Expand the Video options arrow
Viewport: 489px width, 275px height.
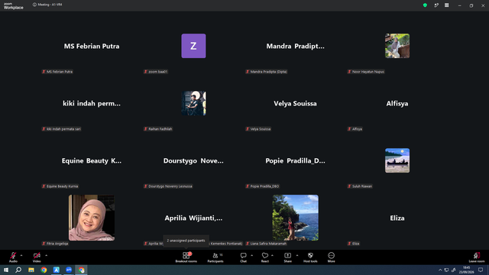46,255
